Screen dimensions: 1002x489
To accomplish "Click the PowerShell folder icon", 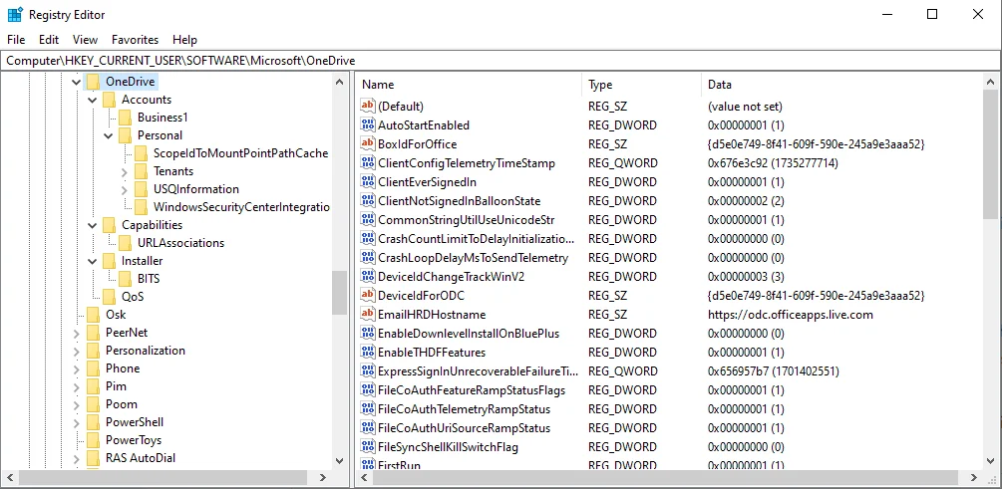I will pos(94,422).
